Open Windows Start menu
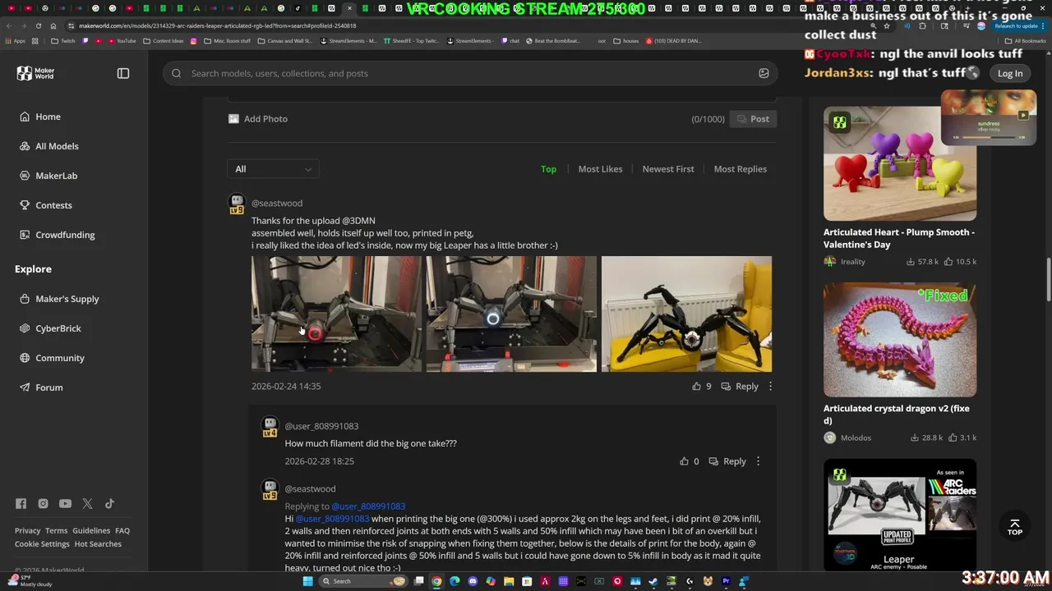 [308, 581]
